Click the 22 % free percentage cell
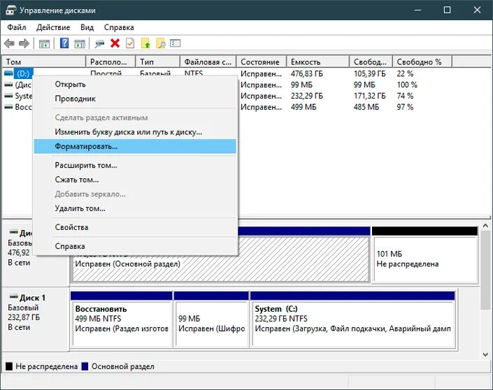This screenshot has width=493, height=390. point(405,74)
